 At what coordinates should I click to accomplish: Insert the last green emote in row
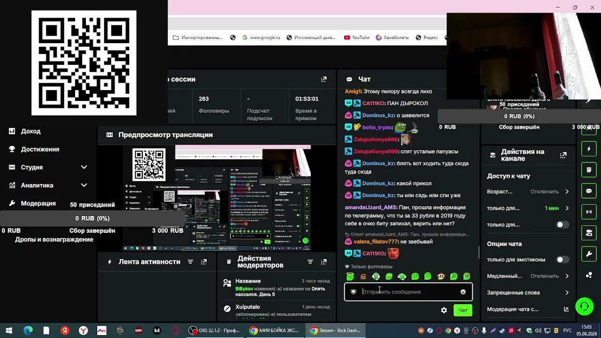pyautogui.click(x=467, y=277)
